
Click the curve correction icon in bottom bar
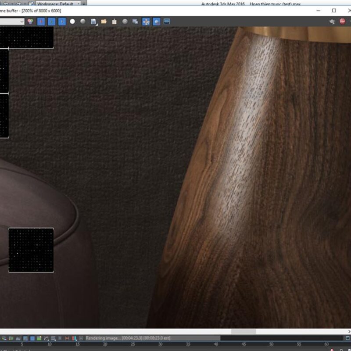(47, 338)
